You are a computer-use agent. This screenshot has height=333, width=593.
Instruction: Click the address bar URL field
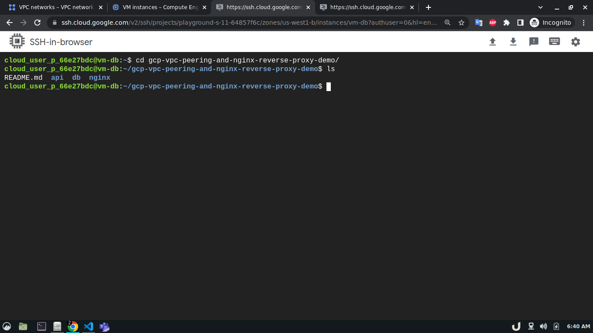coord(250,23)
